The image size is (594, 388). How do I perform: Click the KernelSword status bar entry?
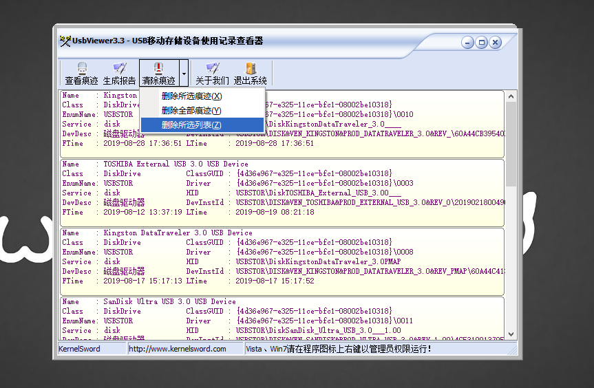[79, 349]
